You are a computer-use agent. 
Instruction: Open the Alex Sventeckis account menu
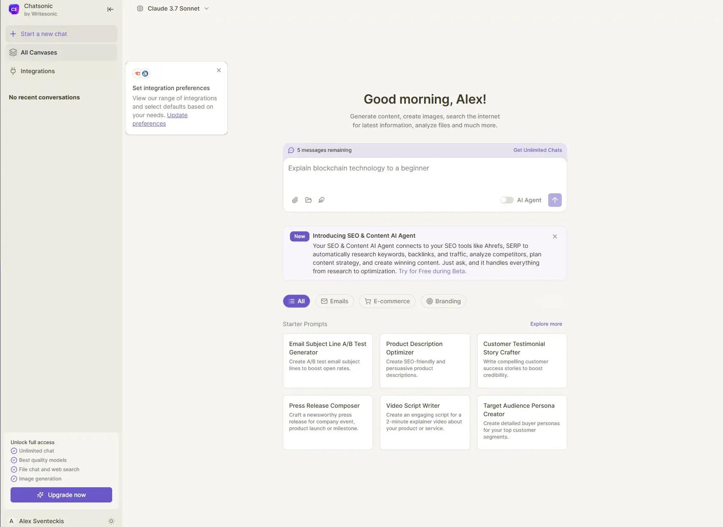pyautogui.click(x=41, y=521)
